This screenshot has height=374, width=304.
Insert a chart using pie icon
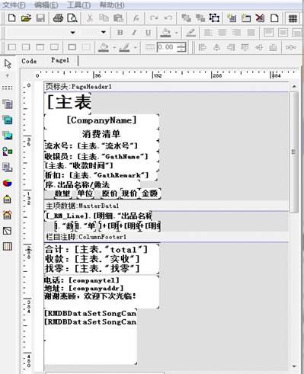tap(8, 183)
